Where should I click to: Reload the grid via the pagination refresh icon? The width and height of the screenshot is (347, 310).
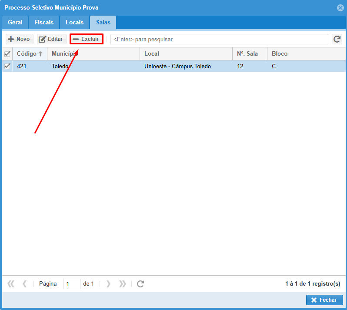140,284
